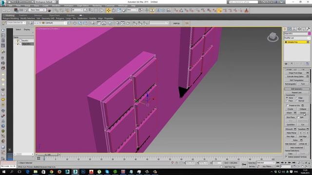Click Go to Start playback control
Image resolution: width=312 pixels, height=175 pixels.
(x=278, y=163)
